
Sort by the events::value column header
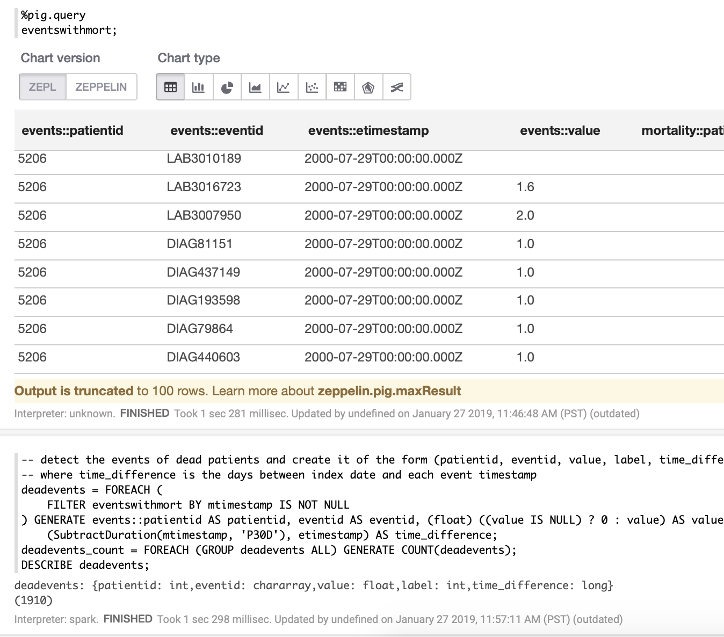560,131
